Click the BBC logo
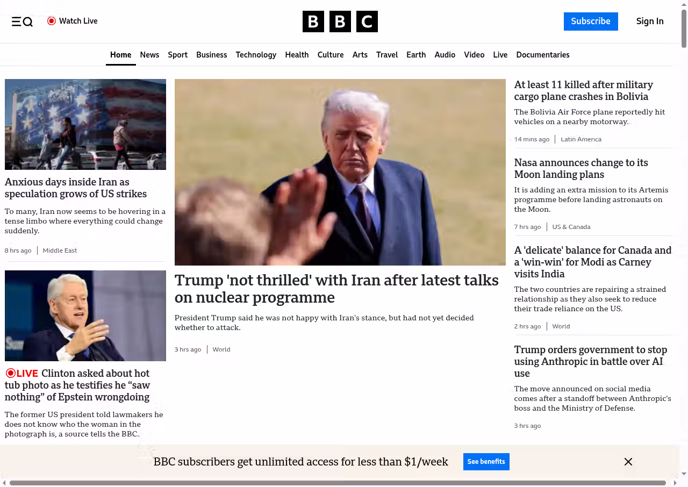 tap(340, 22)
